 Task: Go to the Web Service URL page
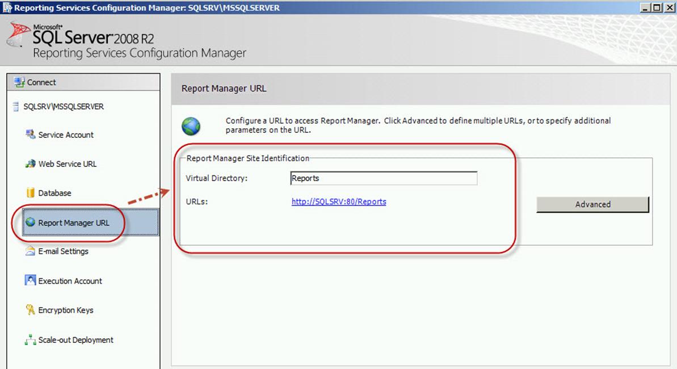tap(68, 163)
